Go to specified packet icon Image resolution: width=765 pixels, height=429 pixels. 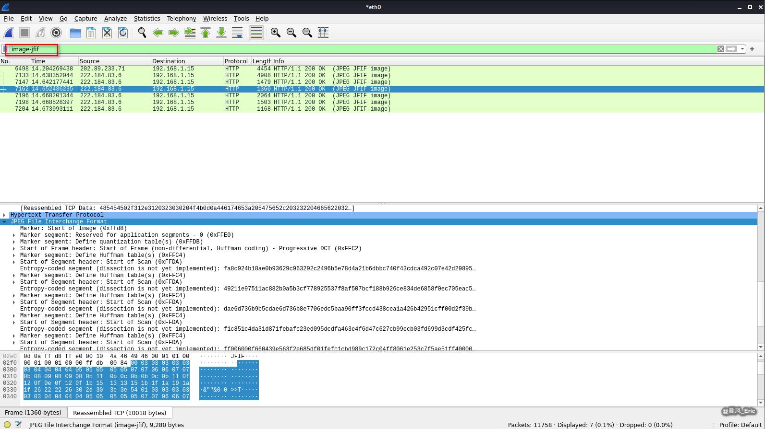click(x=190, y=33)
